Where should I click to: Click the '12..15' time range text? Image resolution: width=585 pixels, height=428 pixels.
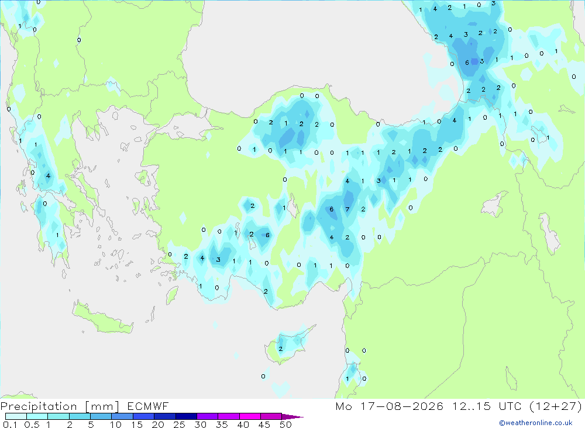[x=471, y=406]
